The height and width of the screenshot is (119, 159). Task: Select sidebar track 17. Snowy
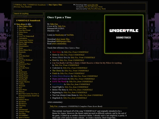point(21,58)
